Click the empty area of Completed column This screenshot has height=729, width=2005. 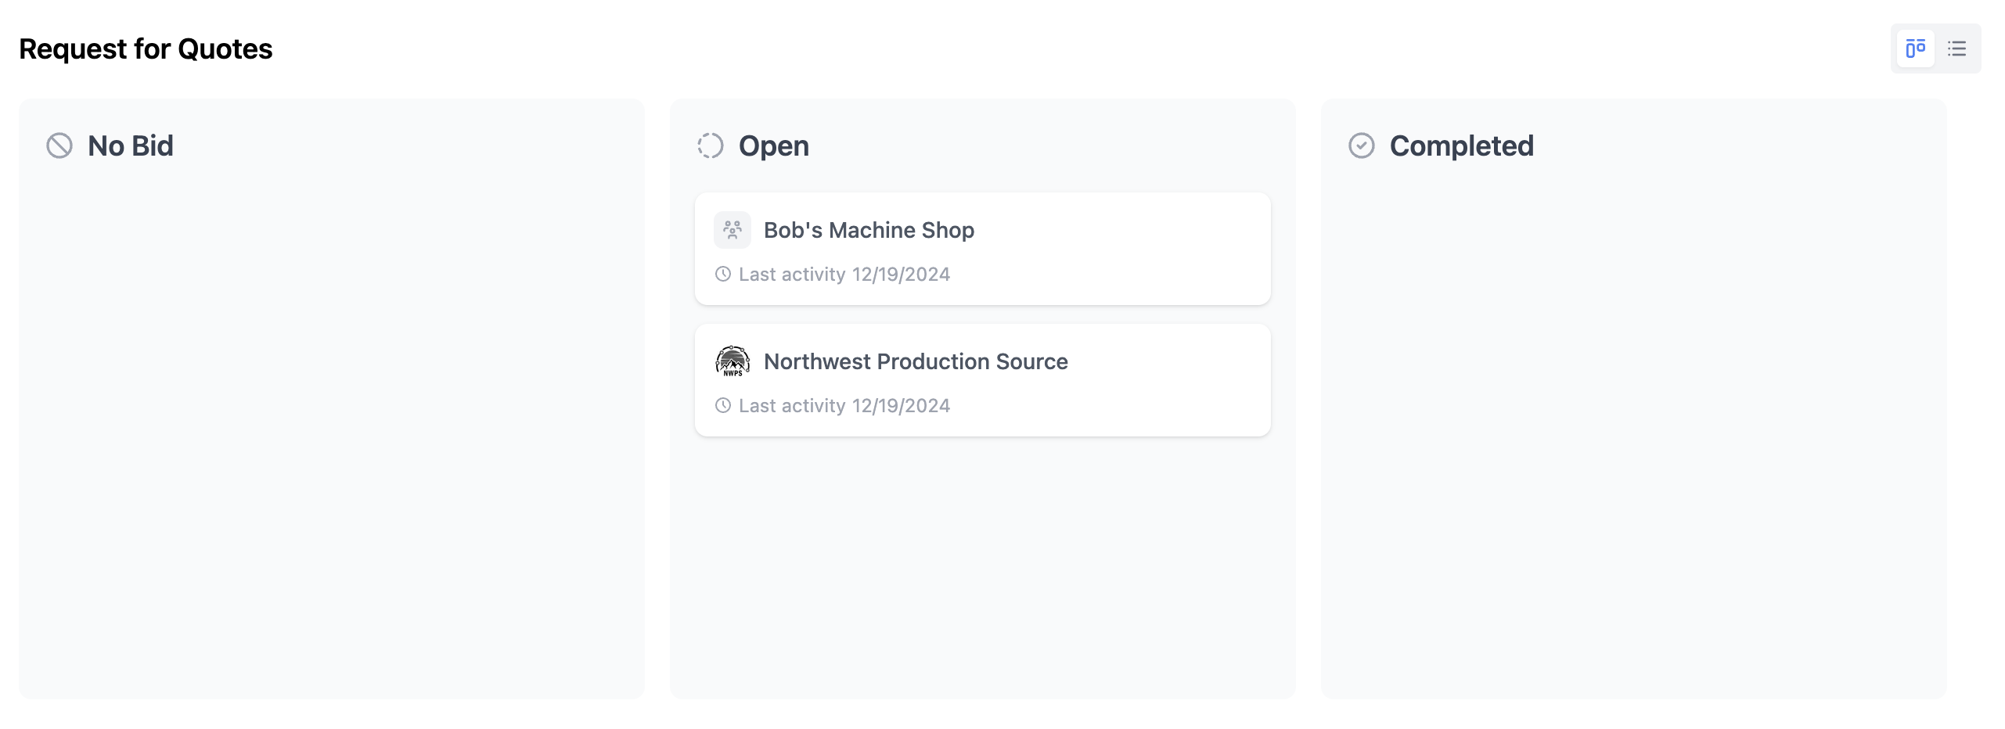1633,430
